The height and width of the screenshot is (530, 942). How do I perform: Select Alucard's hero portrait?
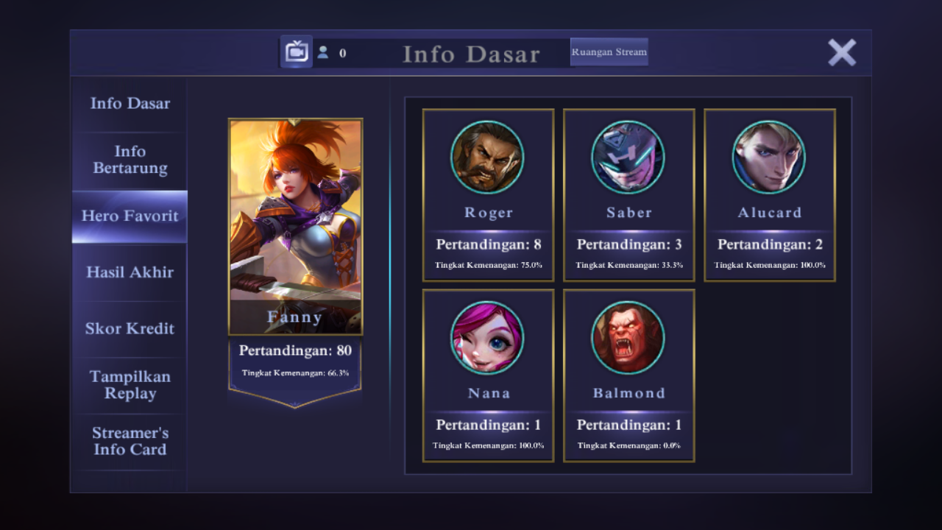point(769,158)
